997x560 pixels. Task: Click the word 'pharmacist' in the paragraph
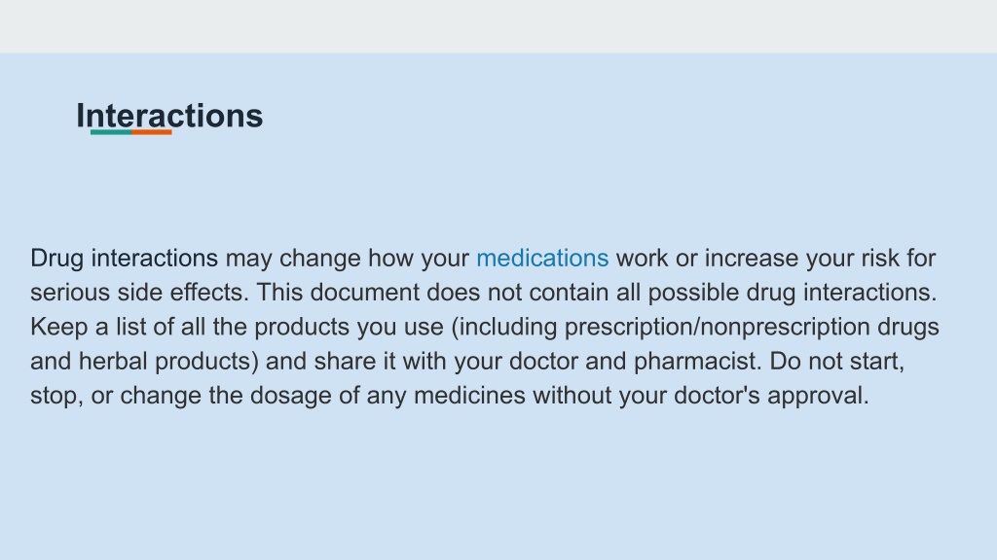point(697,362)
